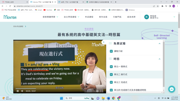The width and height of the screenshot is (180, 101).
Task: Open File Explorer from taskbar
Action: pos(103,98)
